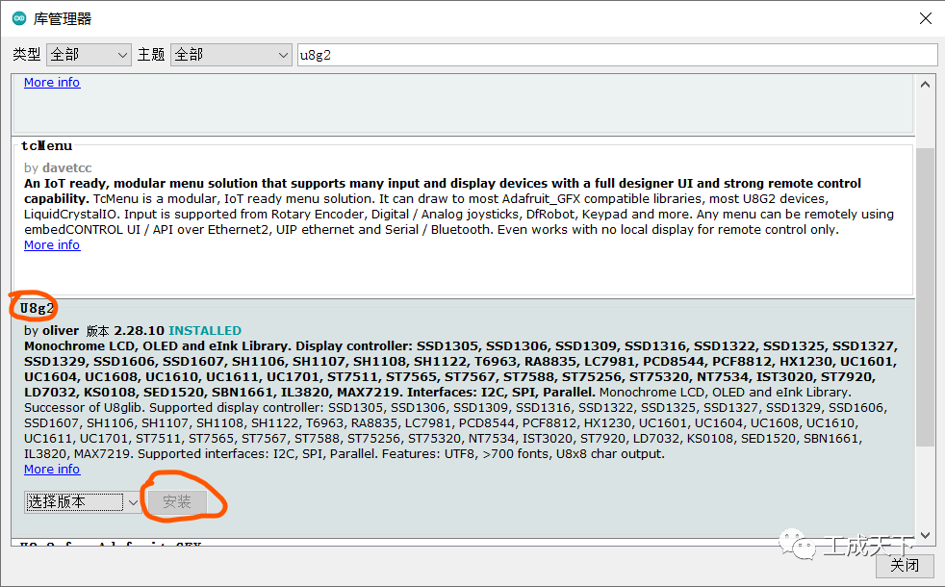The width and height of the screenshot is (945, 587).
Task: Click the Arduino logo in title bar
Action: pos(19,18)
